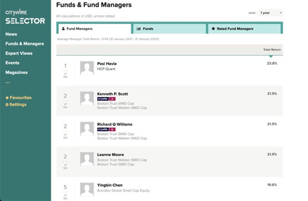Click the bar chart icon on Funds tab

pyautogui.click(x=139, y=29)
